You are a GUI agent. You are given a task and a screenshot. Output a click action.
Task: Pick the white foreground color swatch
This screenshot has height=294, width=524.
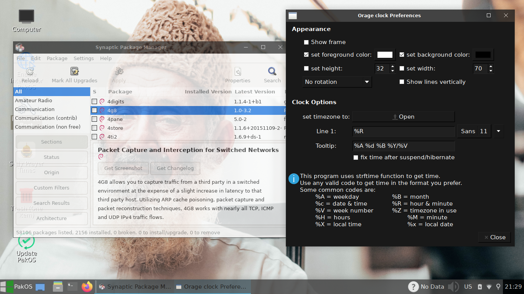tap(385, 55)
